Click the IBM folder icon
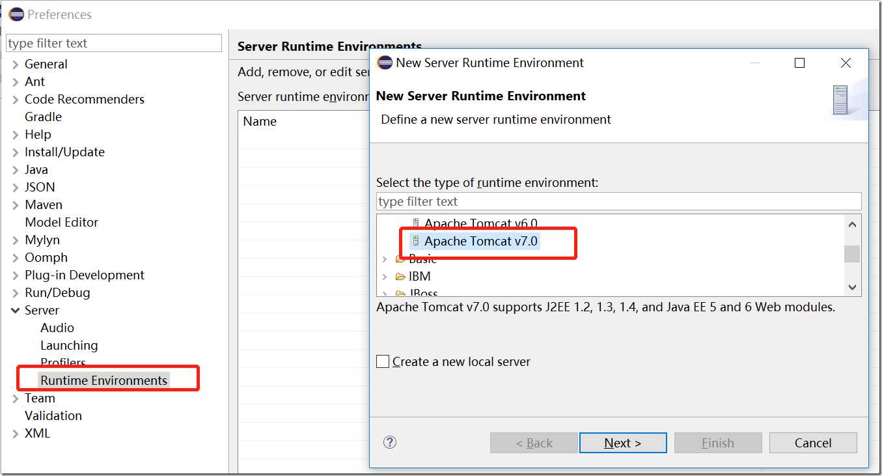Image resolution: width=882 pixels, height=476 pixels. pos(400,277)
